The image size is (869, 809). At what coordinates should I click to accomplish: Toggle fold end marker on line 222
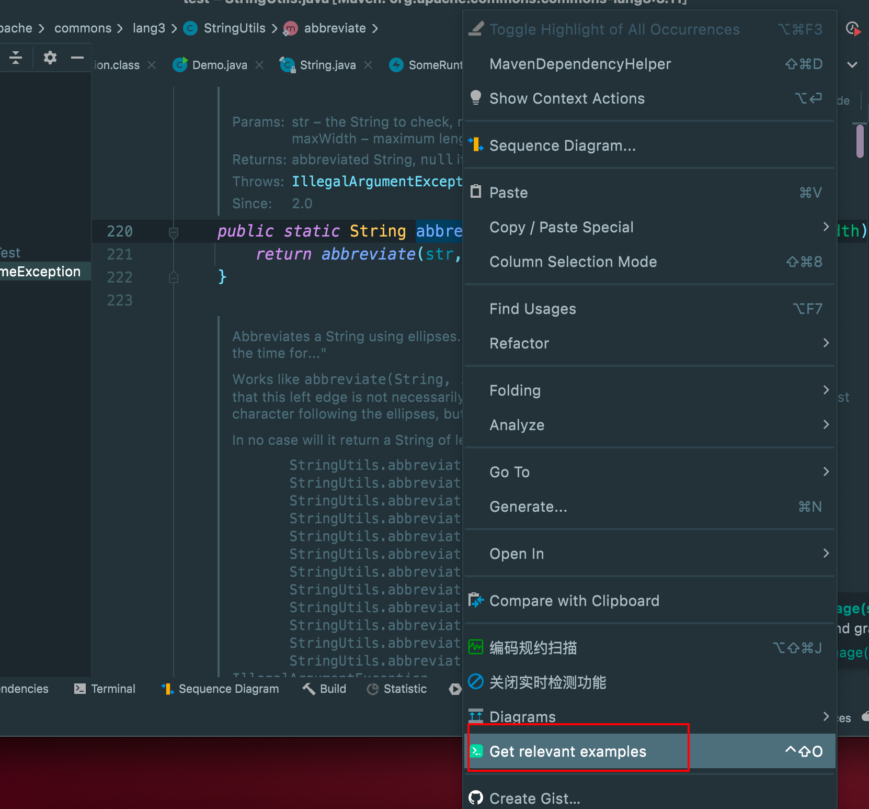pyautogui.click(x=174, y=277)
